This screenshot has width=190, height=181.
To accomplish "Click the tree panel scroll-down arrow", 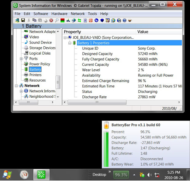I will 58,97.
